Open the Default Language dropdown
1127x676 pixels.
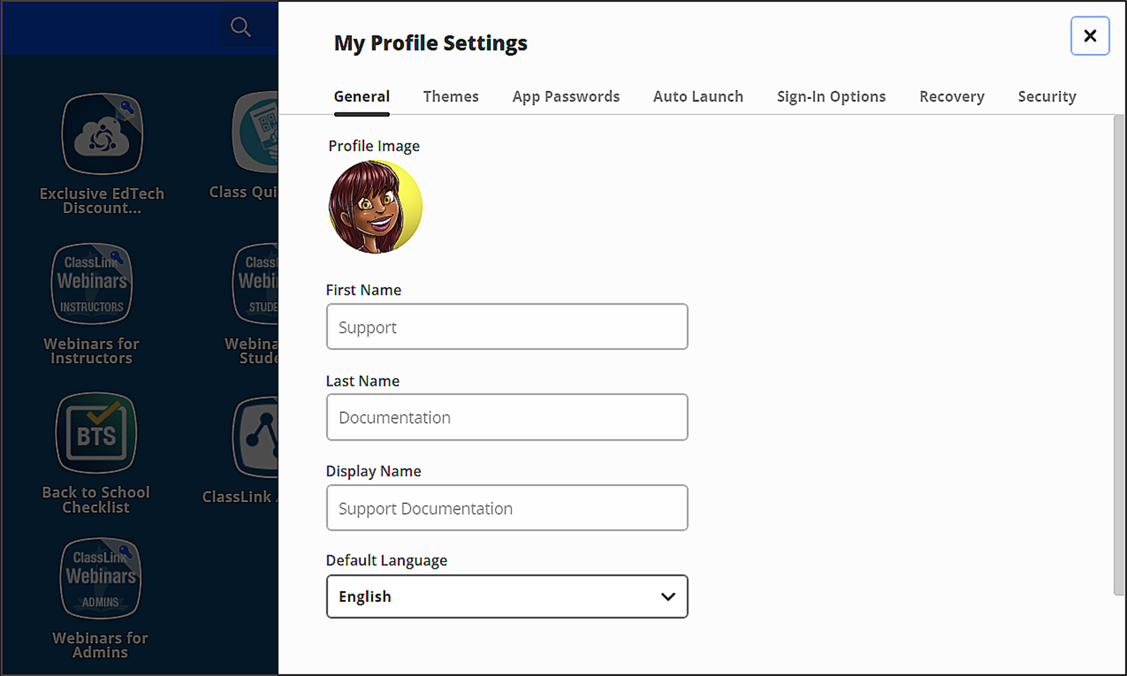point(507,596)
